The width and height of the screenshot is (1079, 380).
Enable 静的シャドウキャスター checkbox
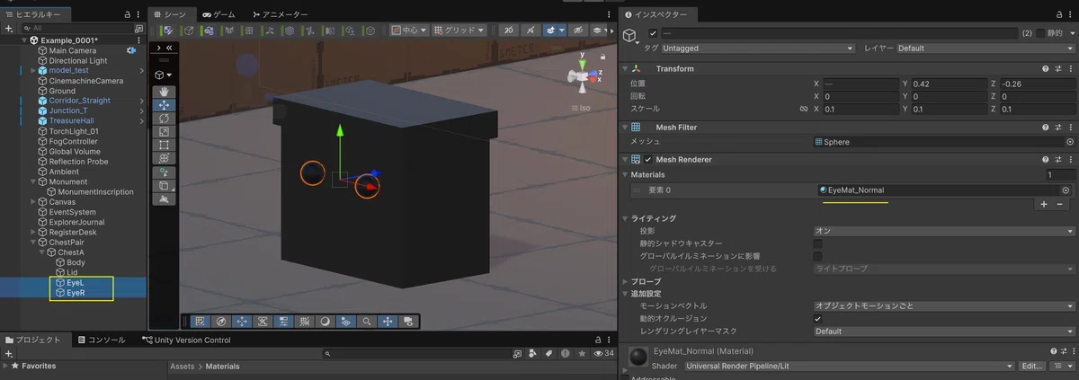(817, 243)
